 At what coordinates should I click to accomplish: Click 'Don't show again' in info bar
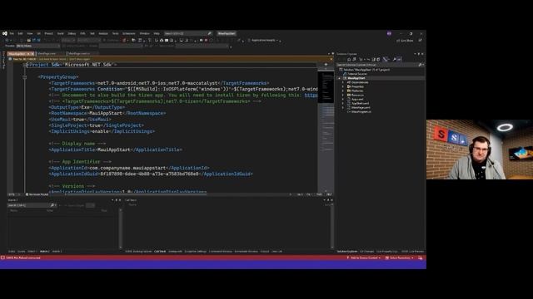click(x=80, y=59)
